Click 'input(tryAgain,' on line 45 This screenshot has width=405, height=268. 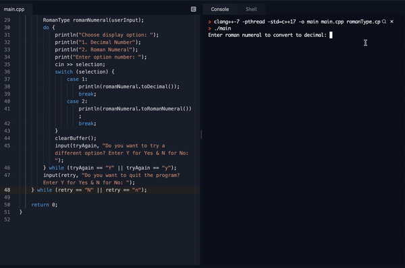pyautogui.click(x=77, y=145)
